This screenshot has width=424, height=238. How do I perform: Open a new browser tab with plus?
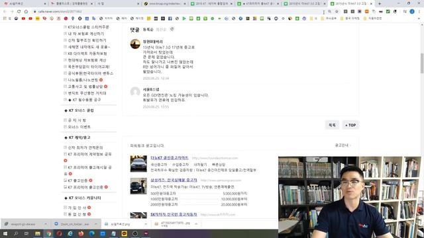pyautogui.click(x=380, y=4)
